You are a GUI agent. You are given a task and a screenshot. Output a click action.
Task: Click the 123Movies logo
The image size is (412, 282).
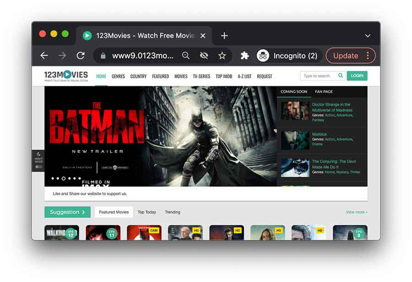(66, 75)
